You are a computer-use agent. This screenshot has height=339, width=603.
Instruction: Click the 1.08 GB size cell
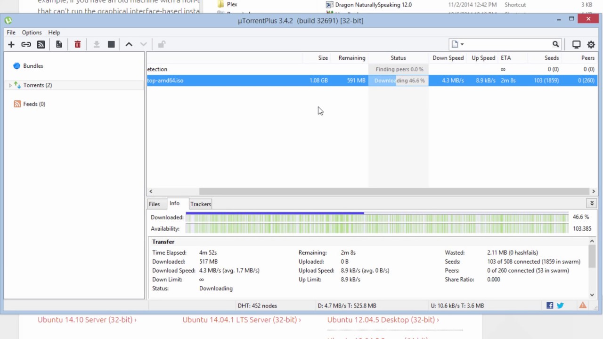[x=318, y=81]
